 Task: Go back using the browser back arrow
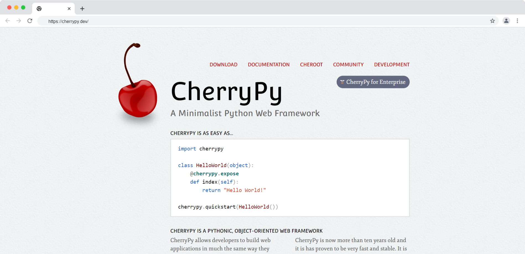click(x=8, y=21)
